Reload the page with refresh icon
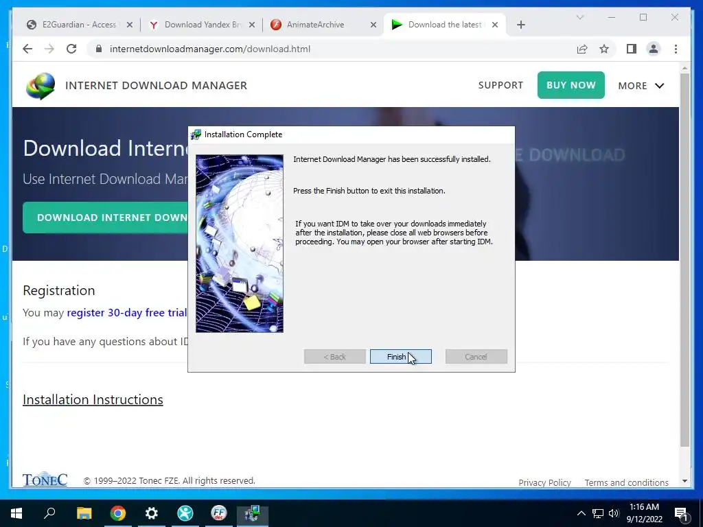703x527 pixels. click(71, 49)
